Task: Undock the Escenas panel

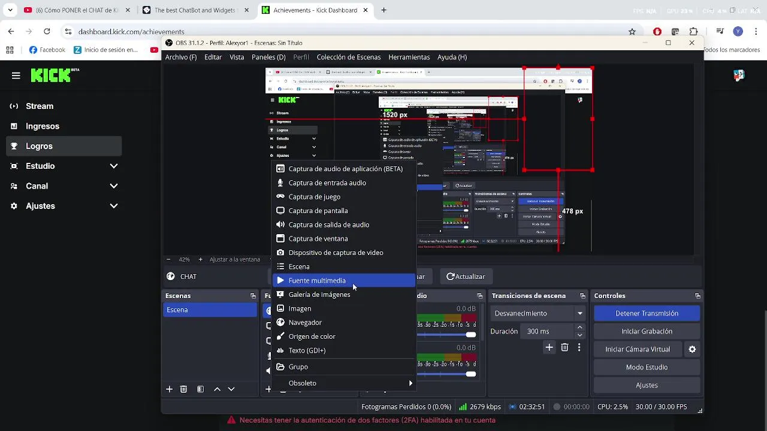Action: pyautogui.click(x=253, y=296)
